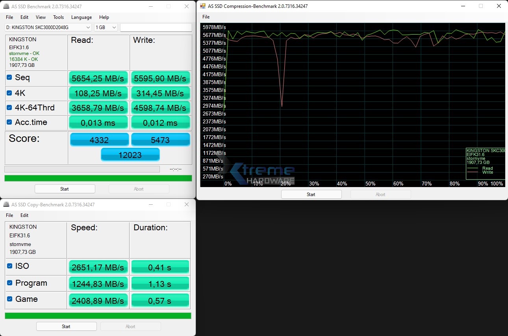Toggle the 4K-64Thrd test checkbox
This screenshot has height=336, width=508.
9,108
